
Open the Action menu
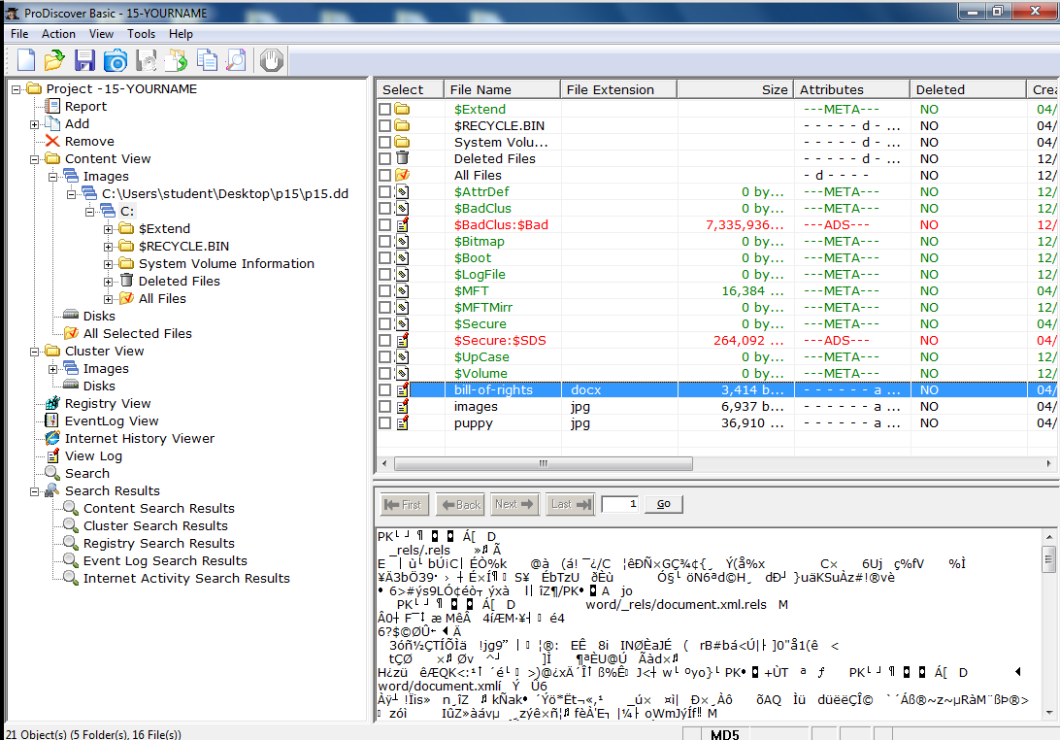58,34
